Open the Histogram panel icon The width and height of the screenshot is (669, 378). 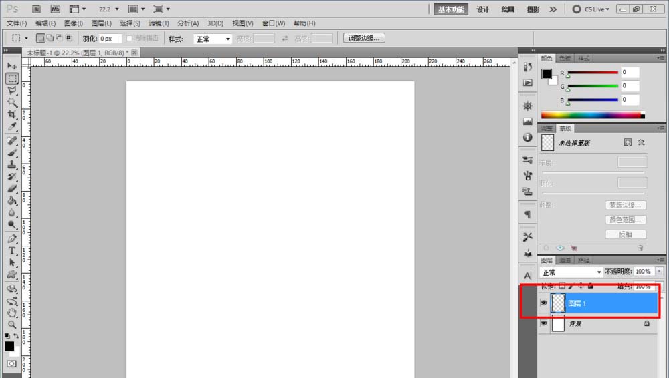pyautogui.click(x=528, y=122)
